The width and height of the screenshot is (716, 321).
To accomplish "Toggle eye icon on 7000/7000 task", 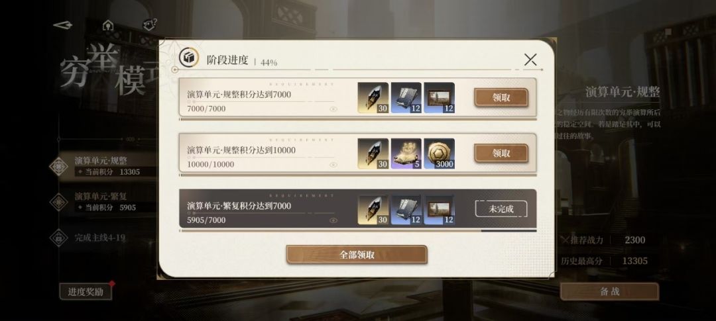I will [333, 109].
